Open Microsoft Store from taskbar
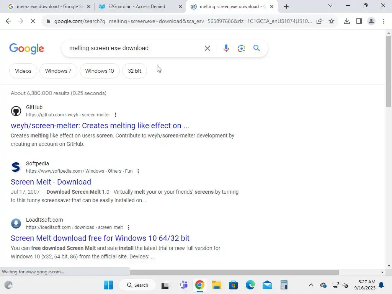The image size is (392, 294). (233, 285)
